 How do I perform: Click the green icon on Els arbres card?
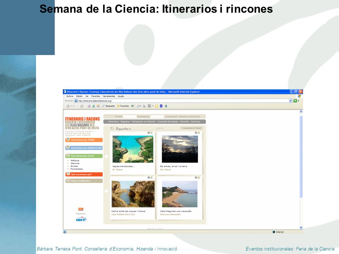(x=199, y=133)
